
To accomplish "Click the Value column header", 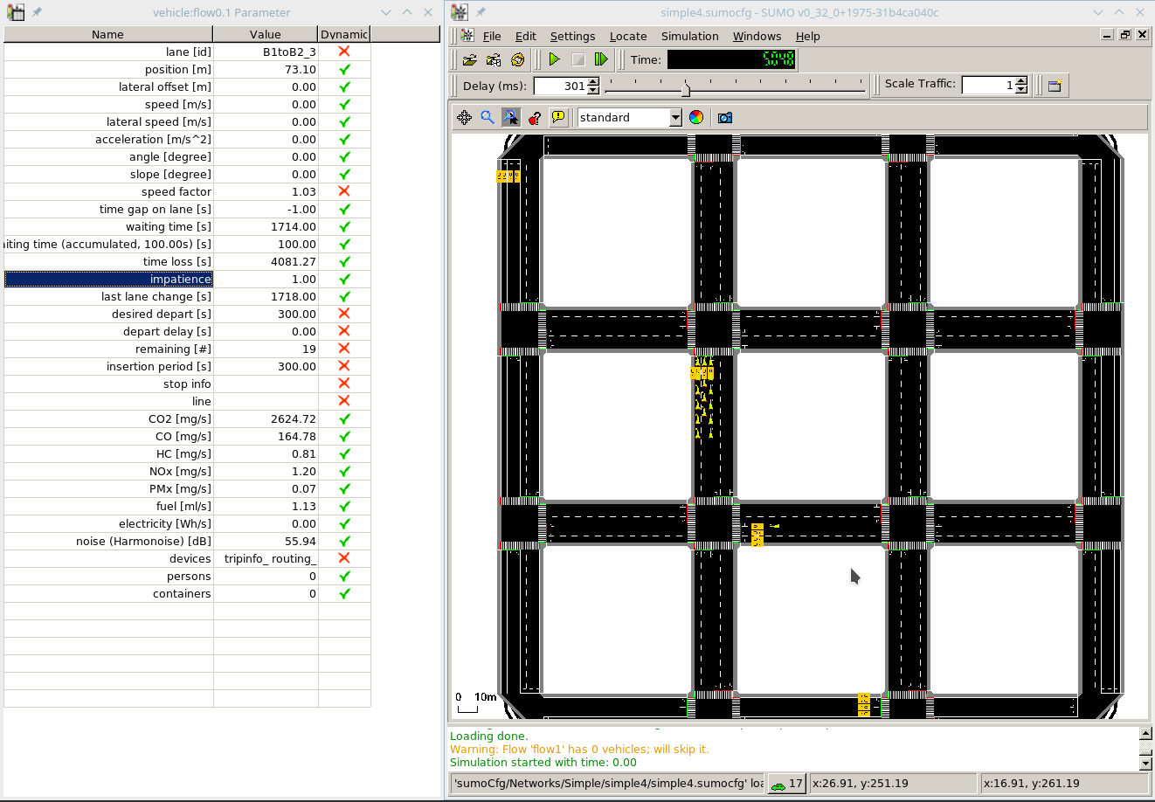I will click(x=266, y=34).
